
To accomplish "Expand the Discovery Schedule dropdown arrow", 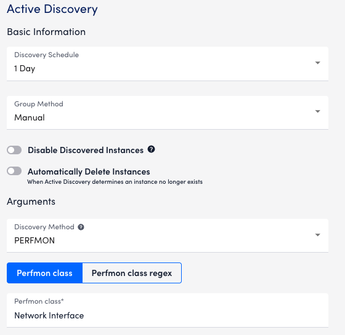I will coord(317,63).
